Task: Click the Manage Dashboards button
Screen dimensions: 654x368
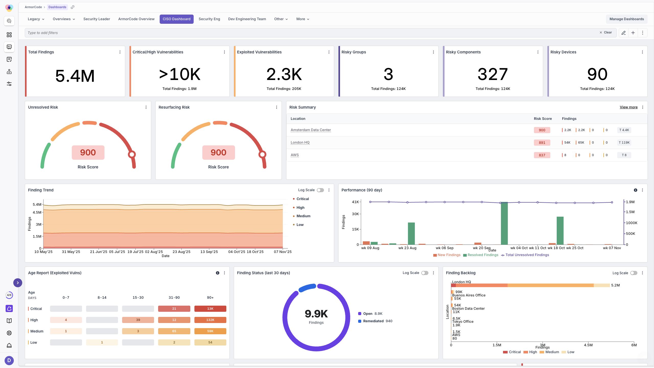Action: click(626, 19)
